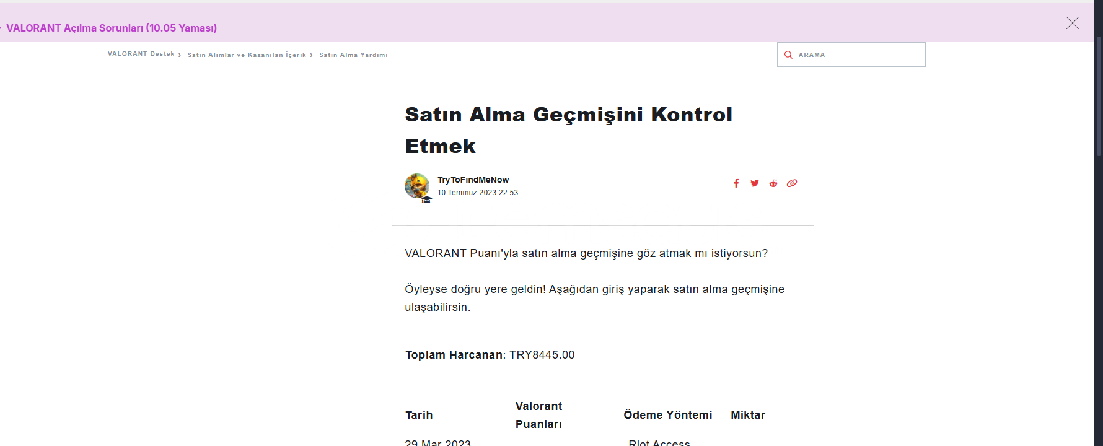Click the date 10 Temmuz 2023 22:53
The image size is (1103, 446).
coord(478,193)
